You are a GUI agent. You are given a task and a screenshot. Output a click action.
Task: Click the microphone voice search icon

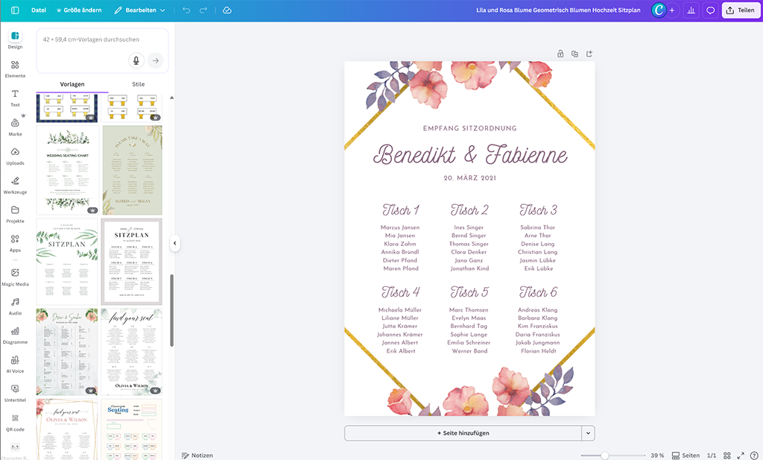(x=136, y=60)
